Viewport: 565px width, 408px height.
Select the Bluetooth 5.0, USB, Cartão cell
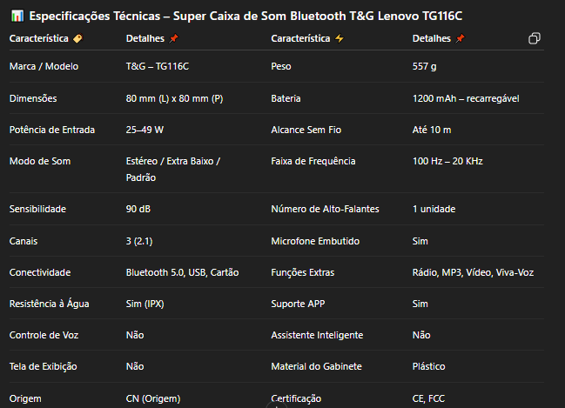coord(182,272)
